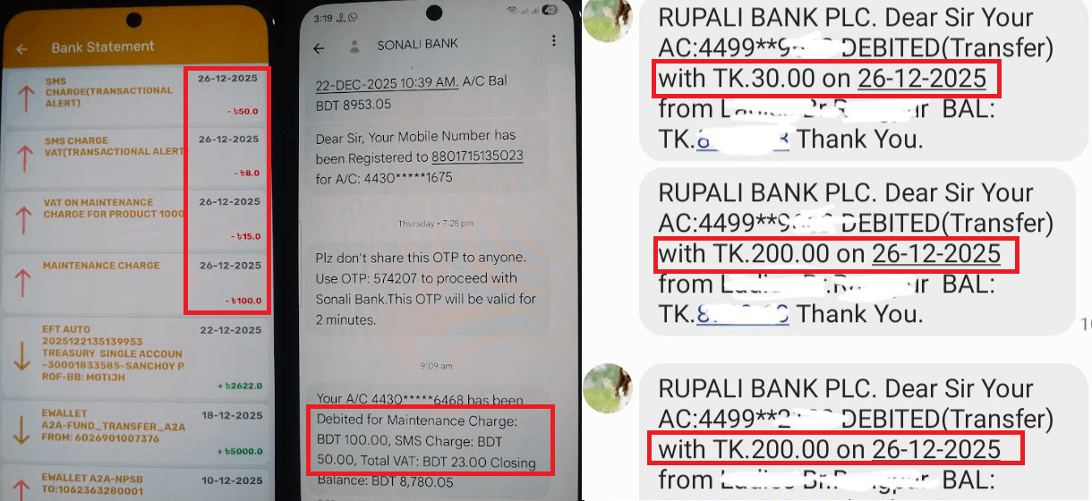The image size is (1092, 501).
Task: Tap the sender avatar beside the last Rupali message
Action: [607, 388]
